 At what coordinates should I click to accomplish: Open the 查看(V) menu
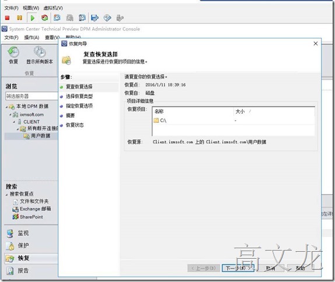(52, 37)
